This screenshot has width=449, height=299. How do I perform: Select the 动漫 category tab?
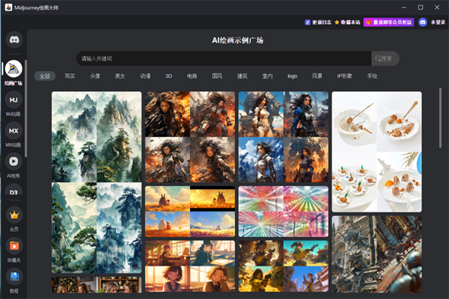tap(145, 76)
